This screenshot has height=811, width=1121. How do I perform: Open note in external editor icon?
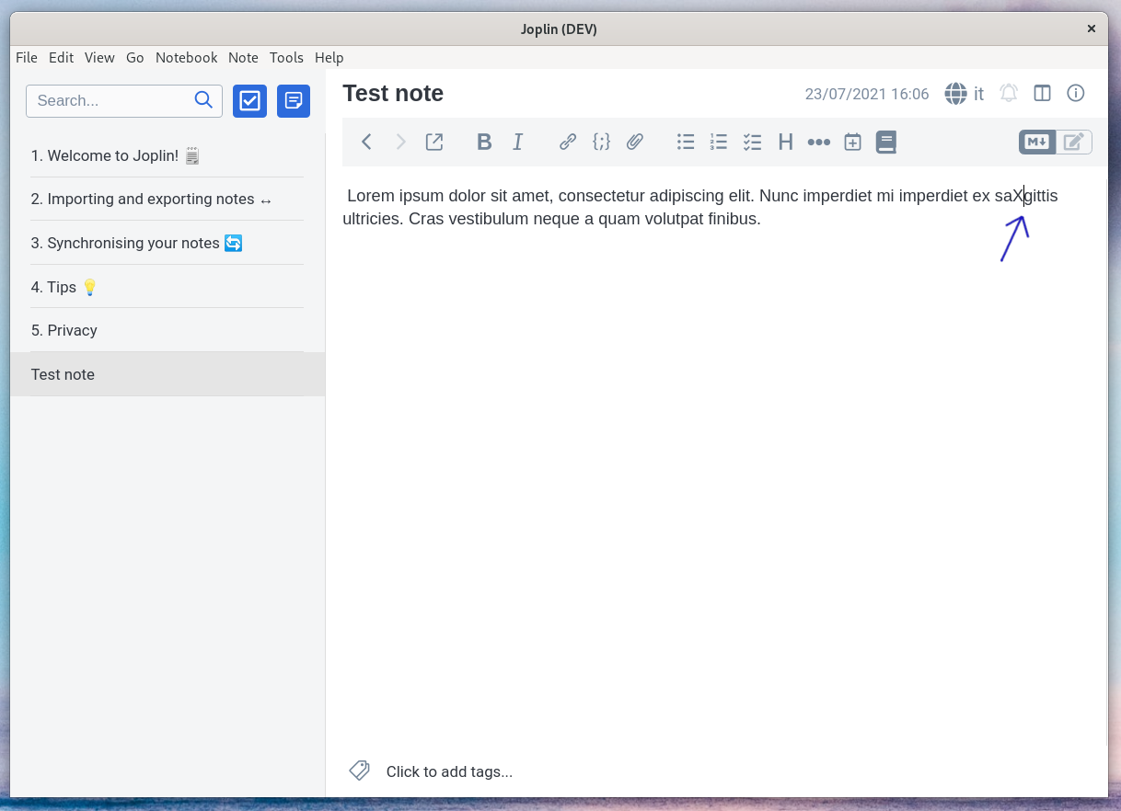point(434,142)
